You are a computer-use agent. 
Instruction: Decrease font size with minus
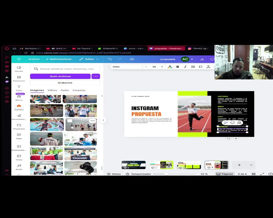click(x=146, y=67)
